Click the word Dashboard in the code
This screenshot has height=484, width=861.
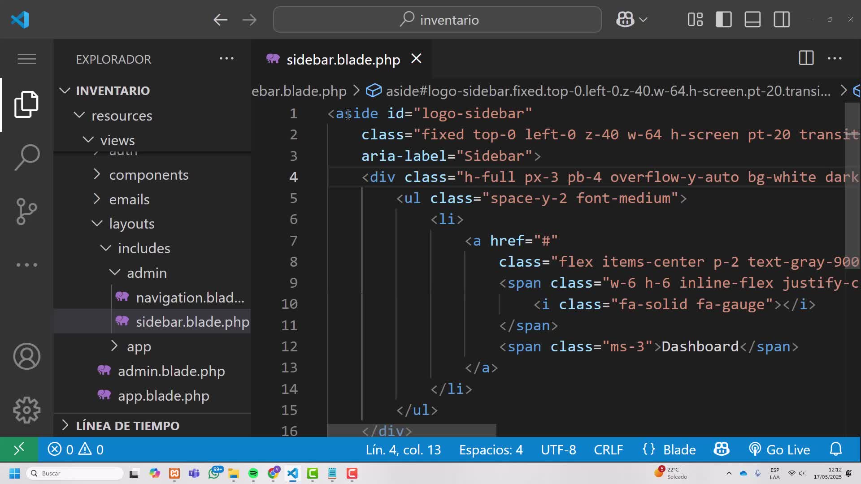pos(700,346)
